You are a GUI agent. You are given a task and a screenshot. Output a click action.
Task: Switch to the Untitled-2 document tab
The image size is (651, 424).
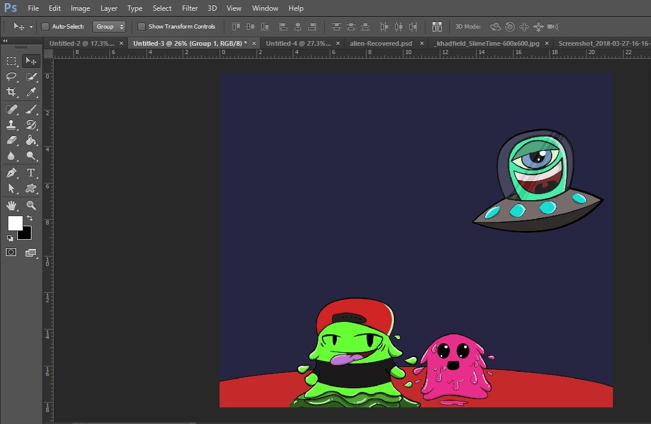click(x=82, y=43)
